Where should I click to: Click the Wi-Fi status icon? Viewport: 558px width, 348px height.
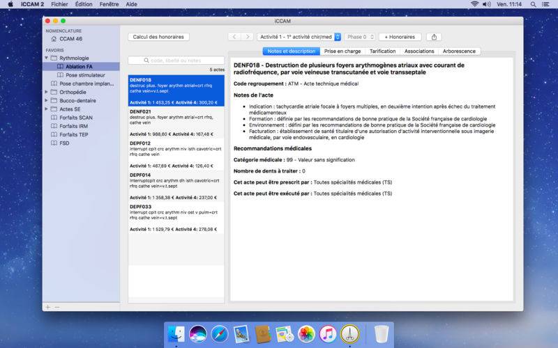tap(474, 4)
